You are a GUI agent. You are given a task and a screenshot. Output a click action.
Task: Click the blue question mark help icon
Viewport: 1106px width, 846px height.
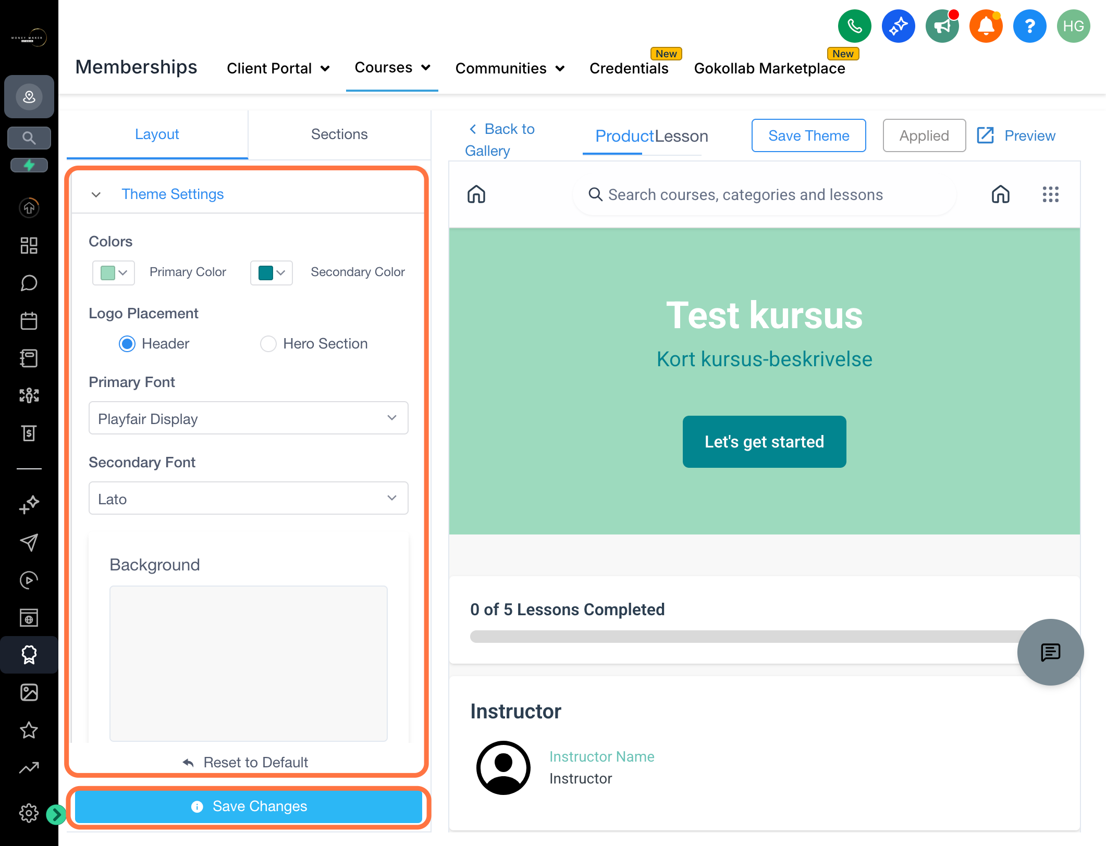click(x=1029, y=26)
